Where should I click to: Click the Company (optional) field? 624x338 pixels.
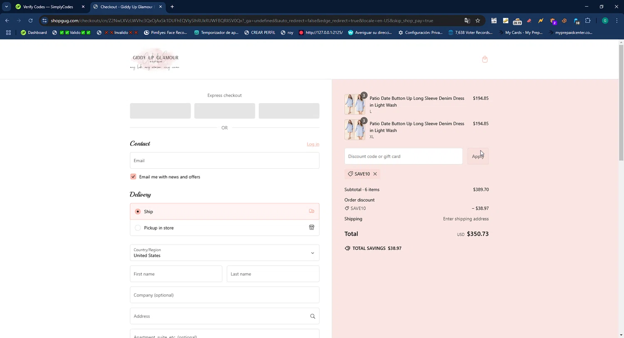225,295
